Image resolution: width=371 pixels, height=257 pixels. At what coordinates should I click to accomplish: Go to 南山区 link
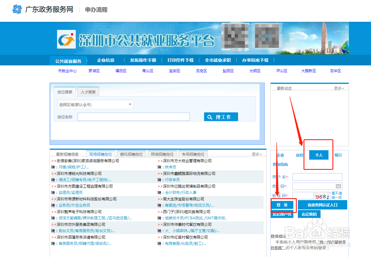[x=148, y=71]
